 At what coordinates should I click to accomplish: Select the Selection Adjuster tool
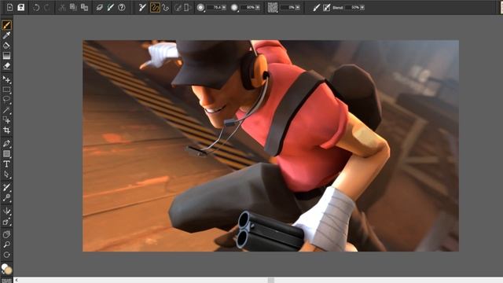pos(6,120)
